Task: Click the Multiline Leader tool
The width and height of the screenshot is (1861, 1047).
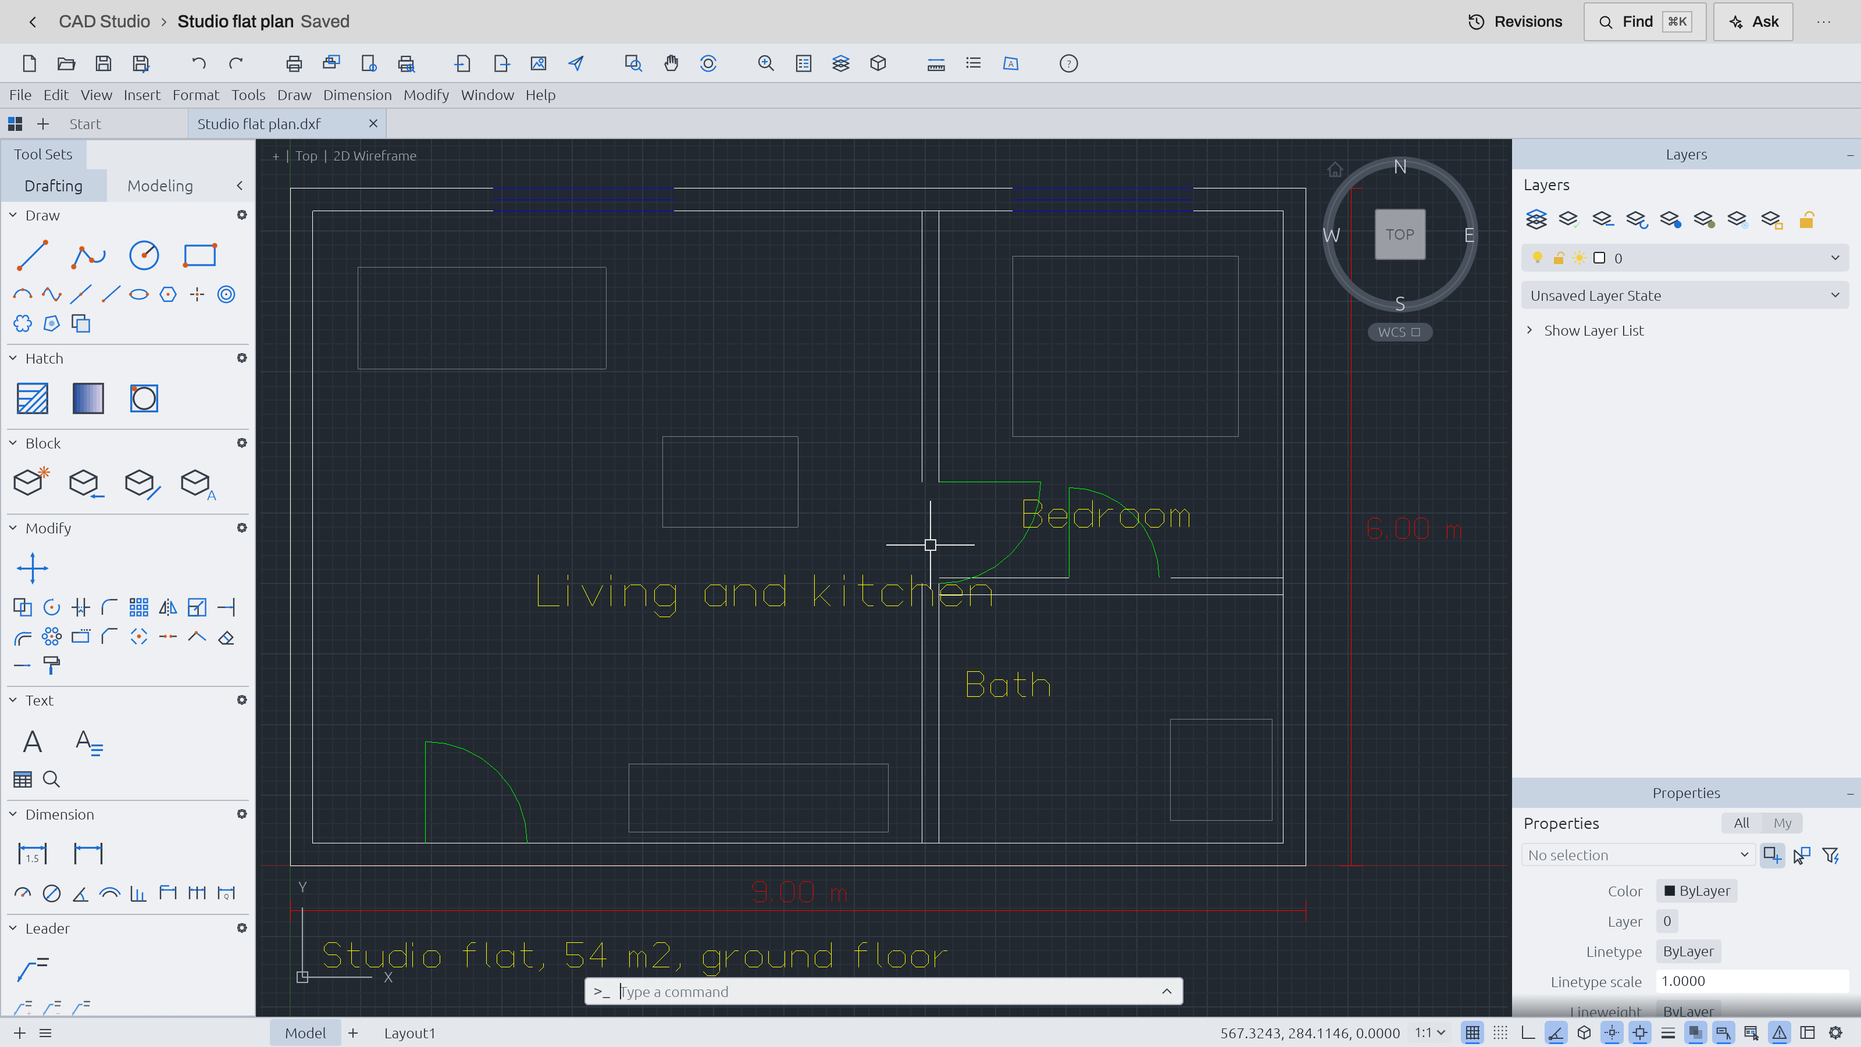Action: [x=33, y=968]
